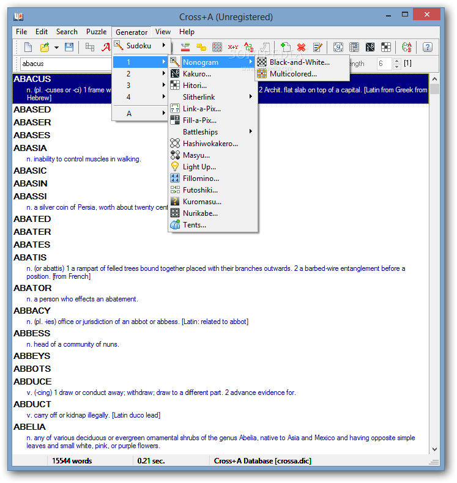Image resolution: width=457 pixels, height=483 pixels.
Task: Expand submenu item 2 in Generator menu
Action: click(140, 73)
